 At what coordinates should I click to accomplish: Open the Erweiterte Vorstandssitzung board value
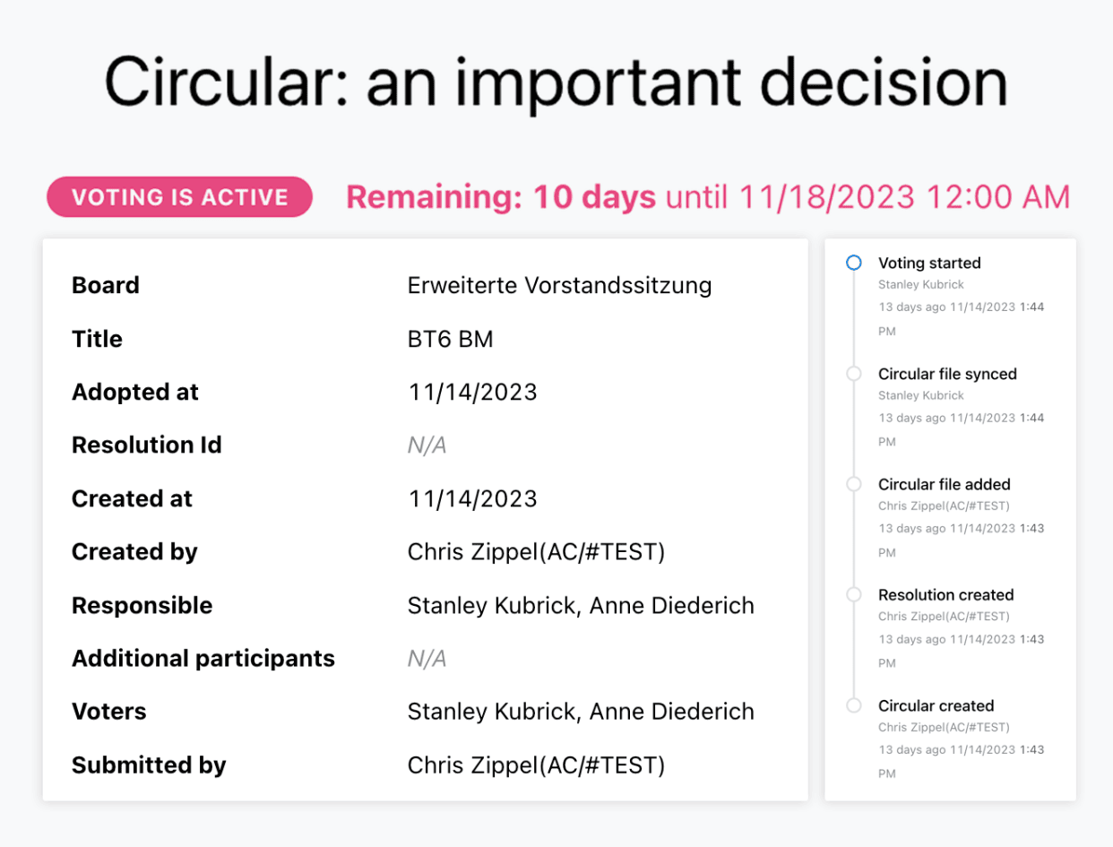(559, 286)
